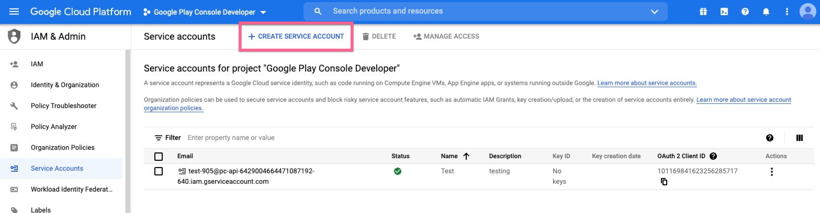Open notifications bell icon
The height and width of the screenshot is (213, 820).
click(x=766, y=11)
